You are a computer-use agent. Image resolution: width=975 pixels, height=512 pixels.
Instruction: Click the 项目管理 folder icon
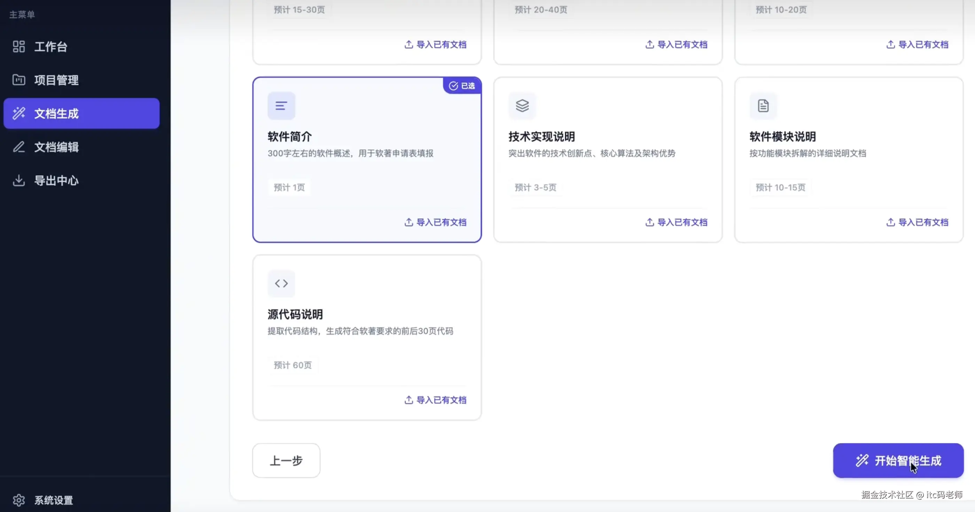click(x=18, y=80)
